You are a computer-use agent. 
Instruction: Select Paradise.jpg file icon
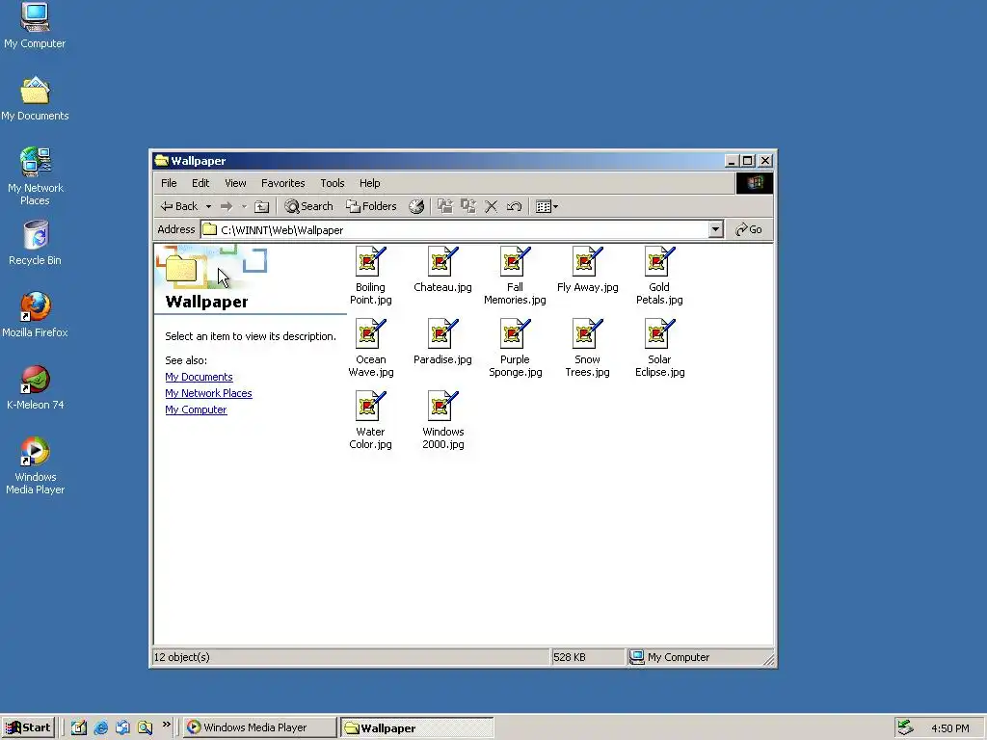click(443, 334)
